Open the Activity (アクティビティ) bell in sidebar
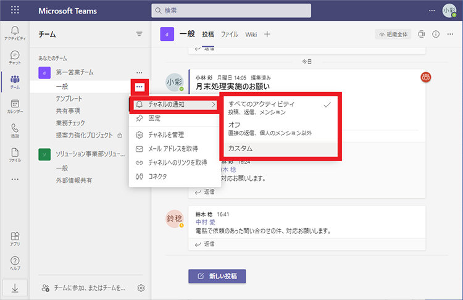This screenshot has width=463, height=300. (15, 33)
